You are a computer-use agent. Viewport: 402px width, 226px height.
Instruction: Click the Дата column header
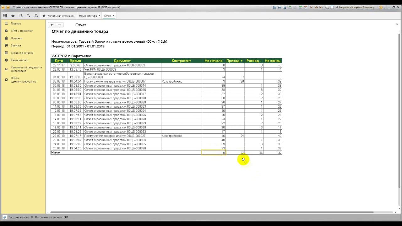(x=59, y=61)
